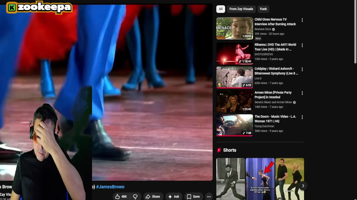This screenshot has width=357, height=200.
Task: Open menu for Rihanna ANTI World Tour video
Action: pyautogui.click(x=302, y=45)
